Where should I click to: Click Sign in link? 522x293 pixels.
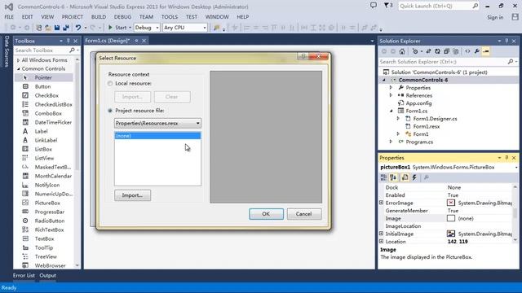pyautogui.click(x=495, y=17)
